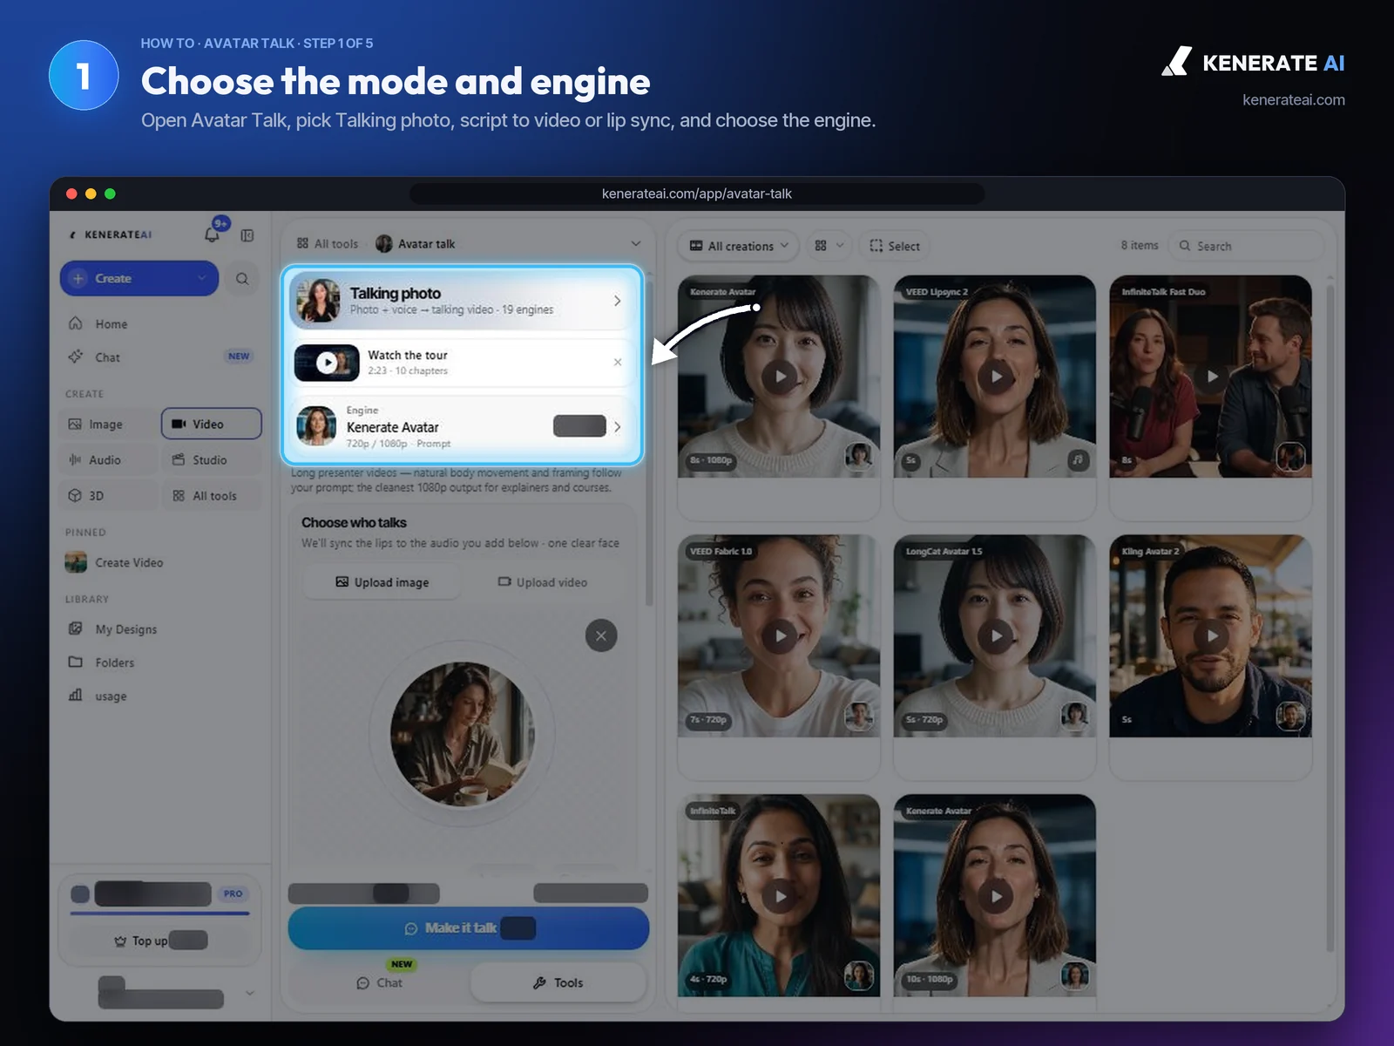
Task: Dismiss the Watch the tour card
Action: click(618, 363)
